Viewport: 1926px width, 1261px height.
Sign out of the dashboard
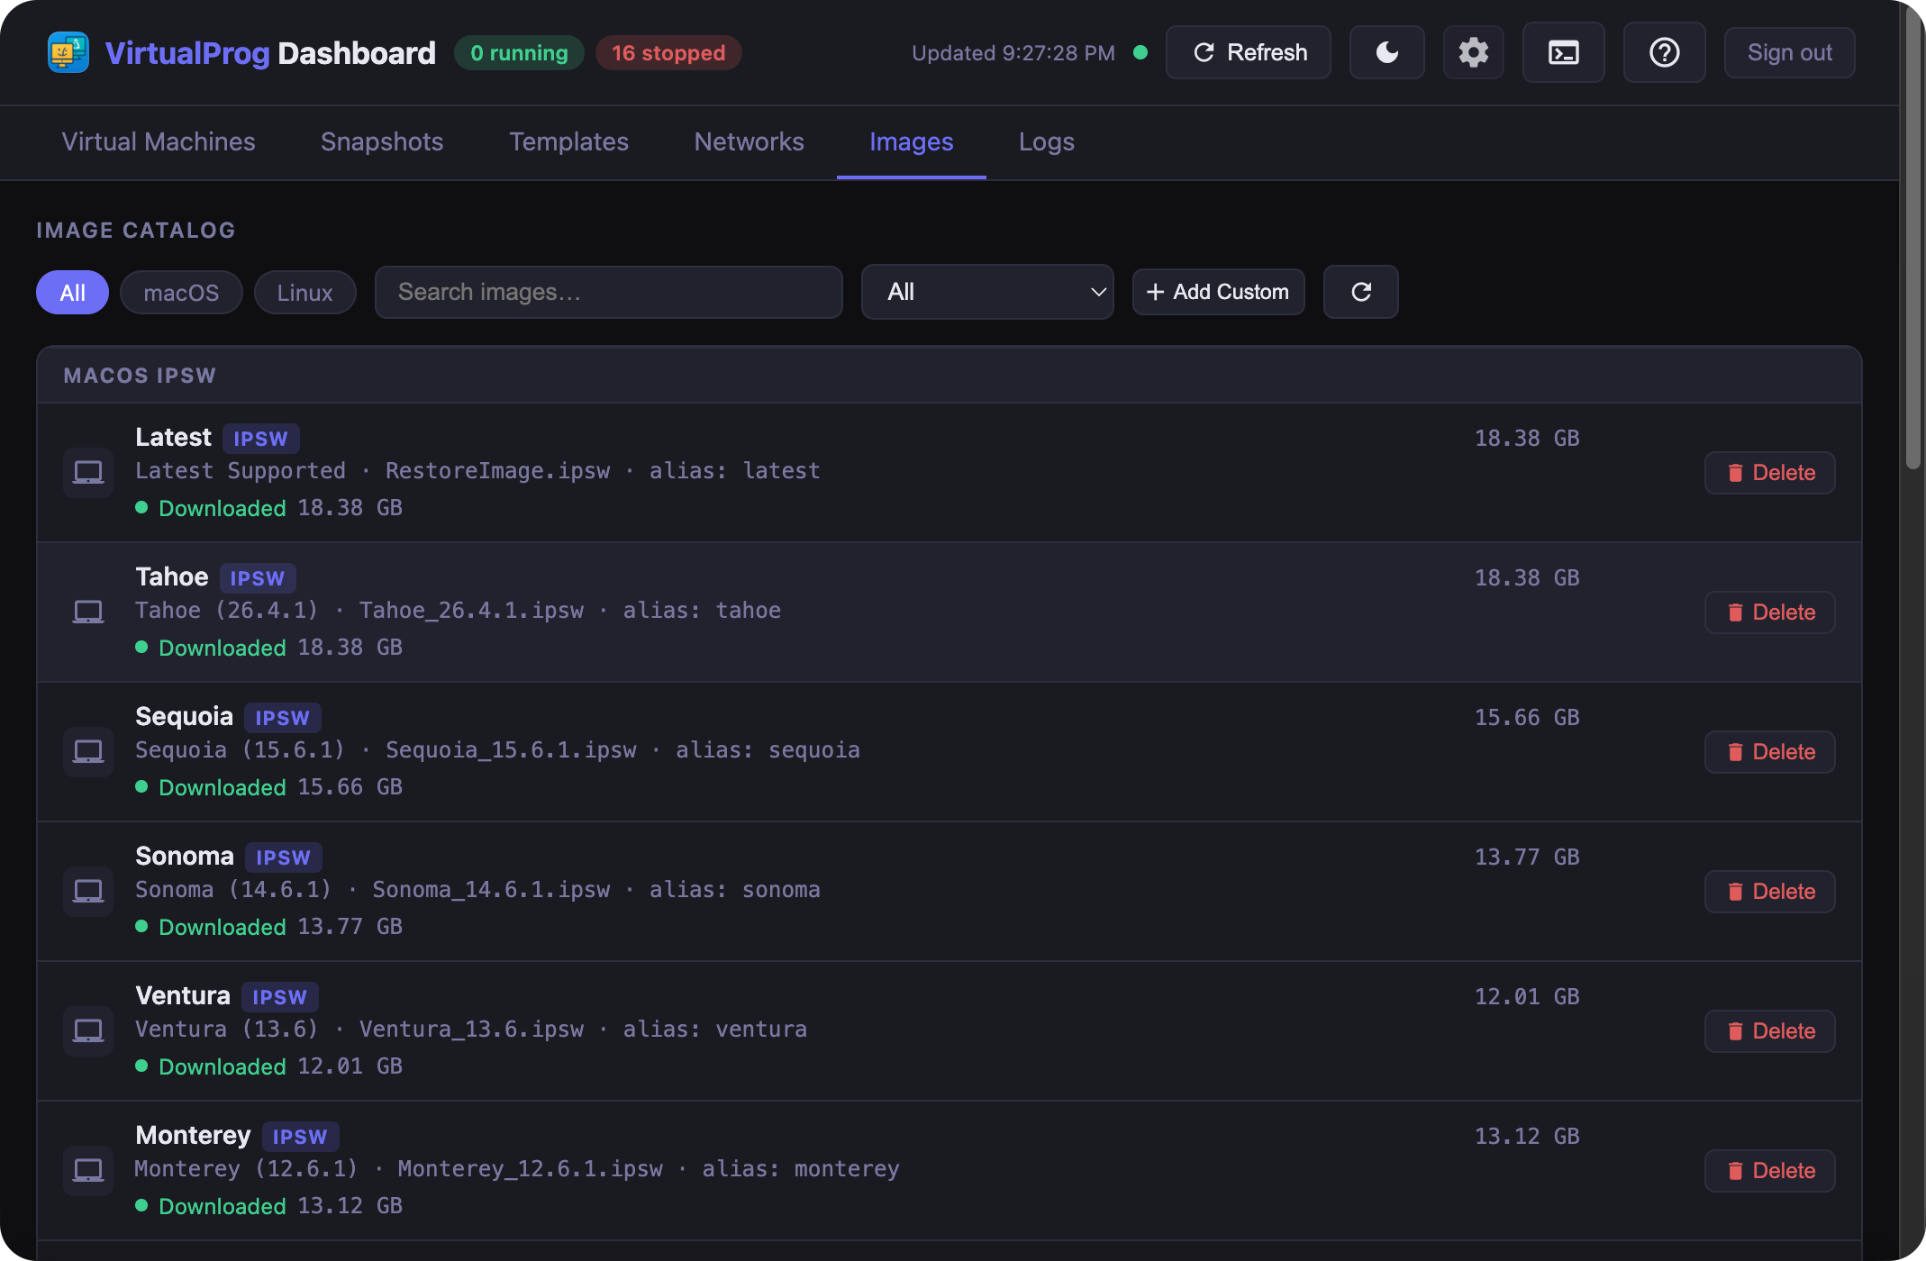pyautogui.click(x=1789, y=52)
